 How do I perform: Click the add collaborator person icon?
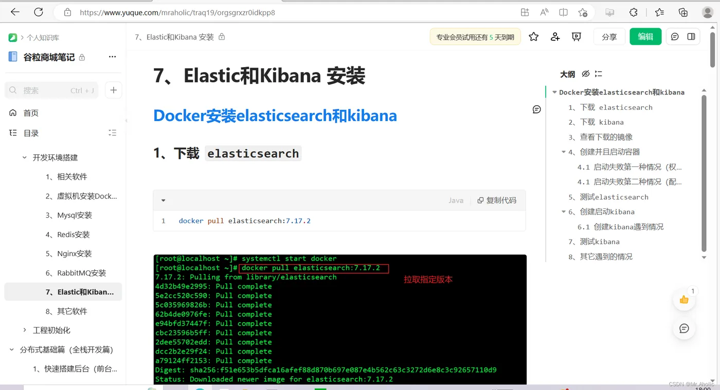tap(555, 37)
